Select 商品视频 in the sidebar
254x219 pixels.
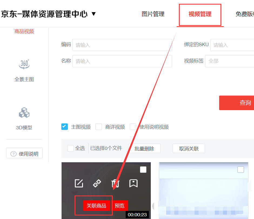[24, 31]
